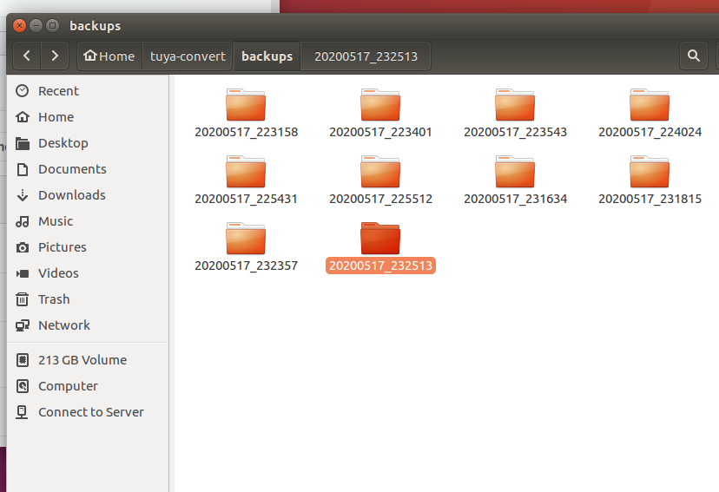
Task: Click the 20200517_223401 folder name label
Action: click(380, 132)
